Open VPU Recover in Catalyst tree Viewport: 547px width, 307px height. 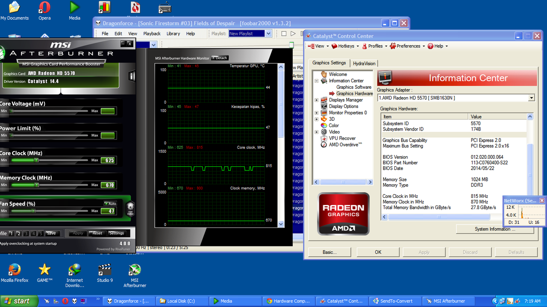pos(342,138)
